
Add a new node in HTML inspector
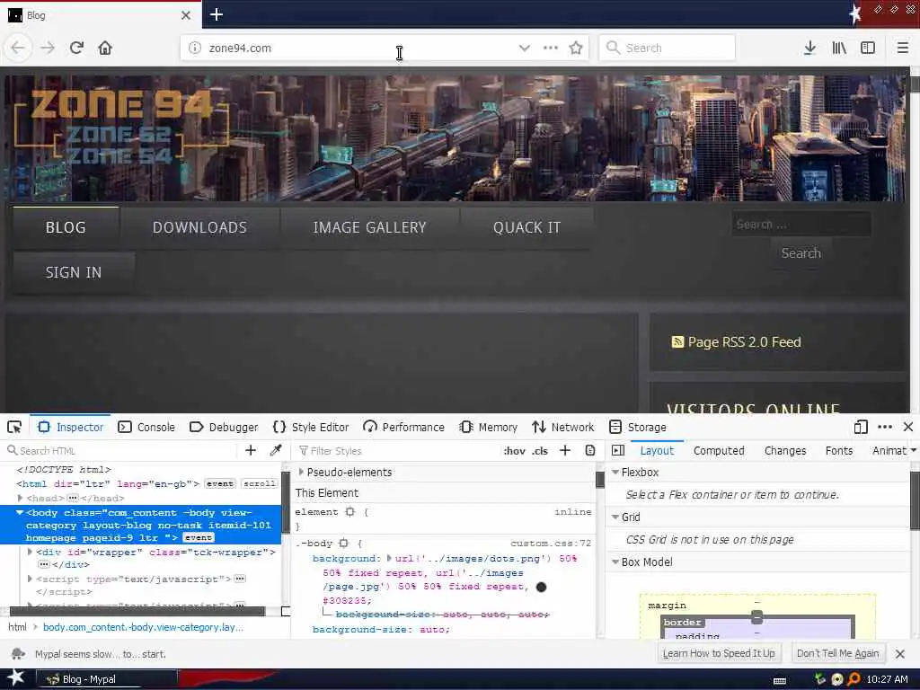click(251, 450)
